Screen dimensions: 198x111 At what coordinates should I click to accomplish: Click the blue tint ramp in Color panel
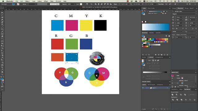pyautogui.click(x=155, y=27)
